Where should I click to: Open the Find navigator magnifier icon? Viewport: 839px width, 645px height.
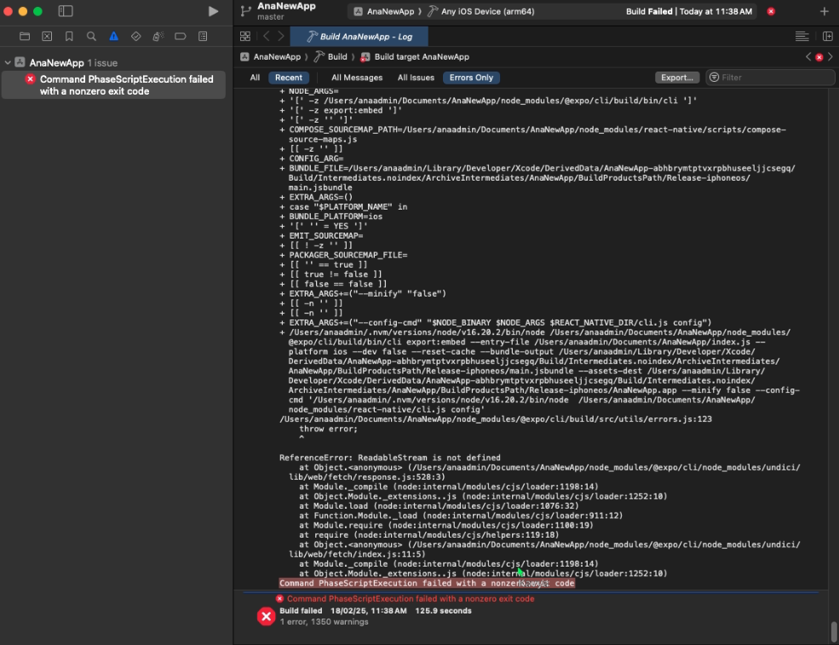click(x=91, y=37)
